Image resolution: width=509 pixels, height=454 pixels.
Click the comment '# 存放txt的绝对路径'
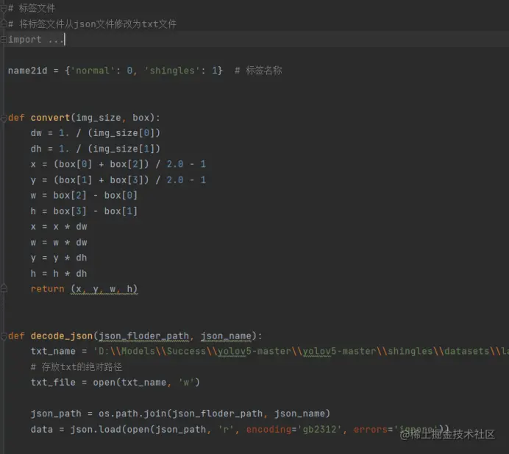[x=76, y=367]
